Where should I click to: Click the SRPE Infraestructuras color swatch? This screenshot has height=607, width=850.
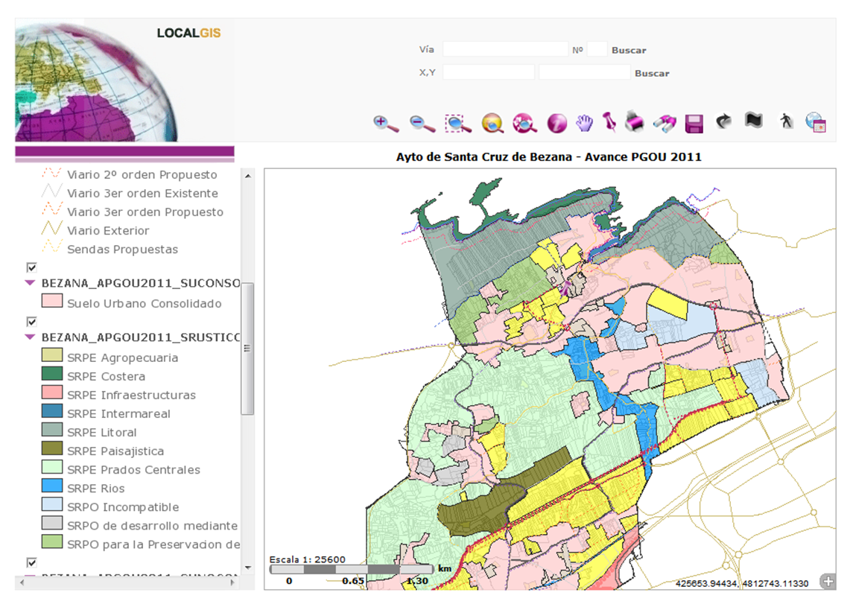pyautogui.click(x=52, y=393)
